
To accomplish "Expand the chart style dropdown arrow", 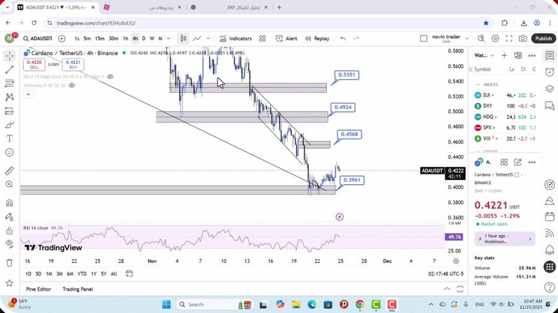I will [x=208, y=39].
